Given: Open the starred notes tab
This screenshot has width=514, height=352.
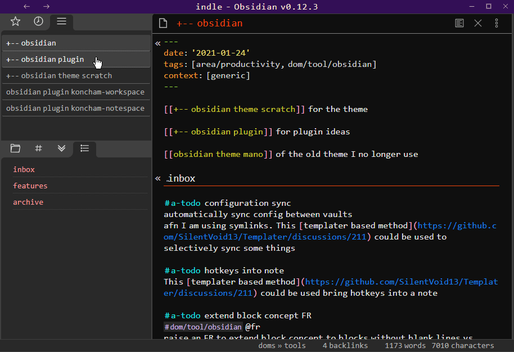Looking at the screenshot, I should (15, 21).
